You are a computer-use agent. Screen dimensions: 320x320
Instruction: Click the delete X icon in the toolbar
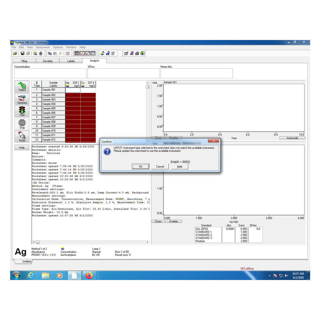click(x=61, y=53)
